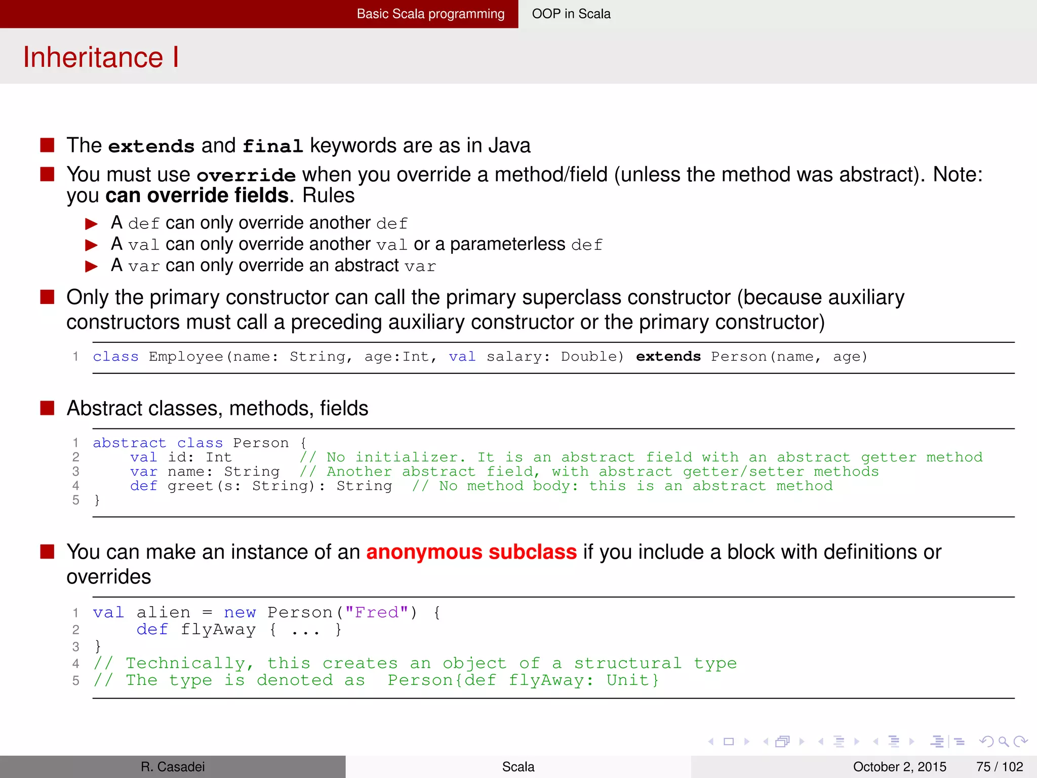Click 'No method body' green comment
Viewport: 1037px width, 778px height.
click(622, 486)
